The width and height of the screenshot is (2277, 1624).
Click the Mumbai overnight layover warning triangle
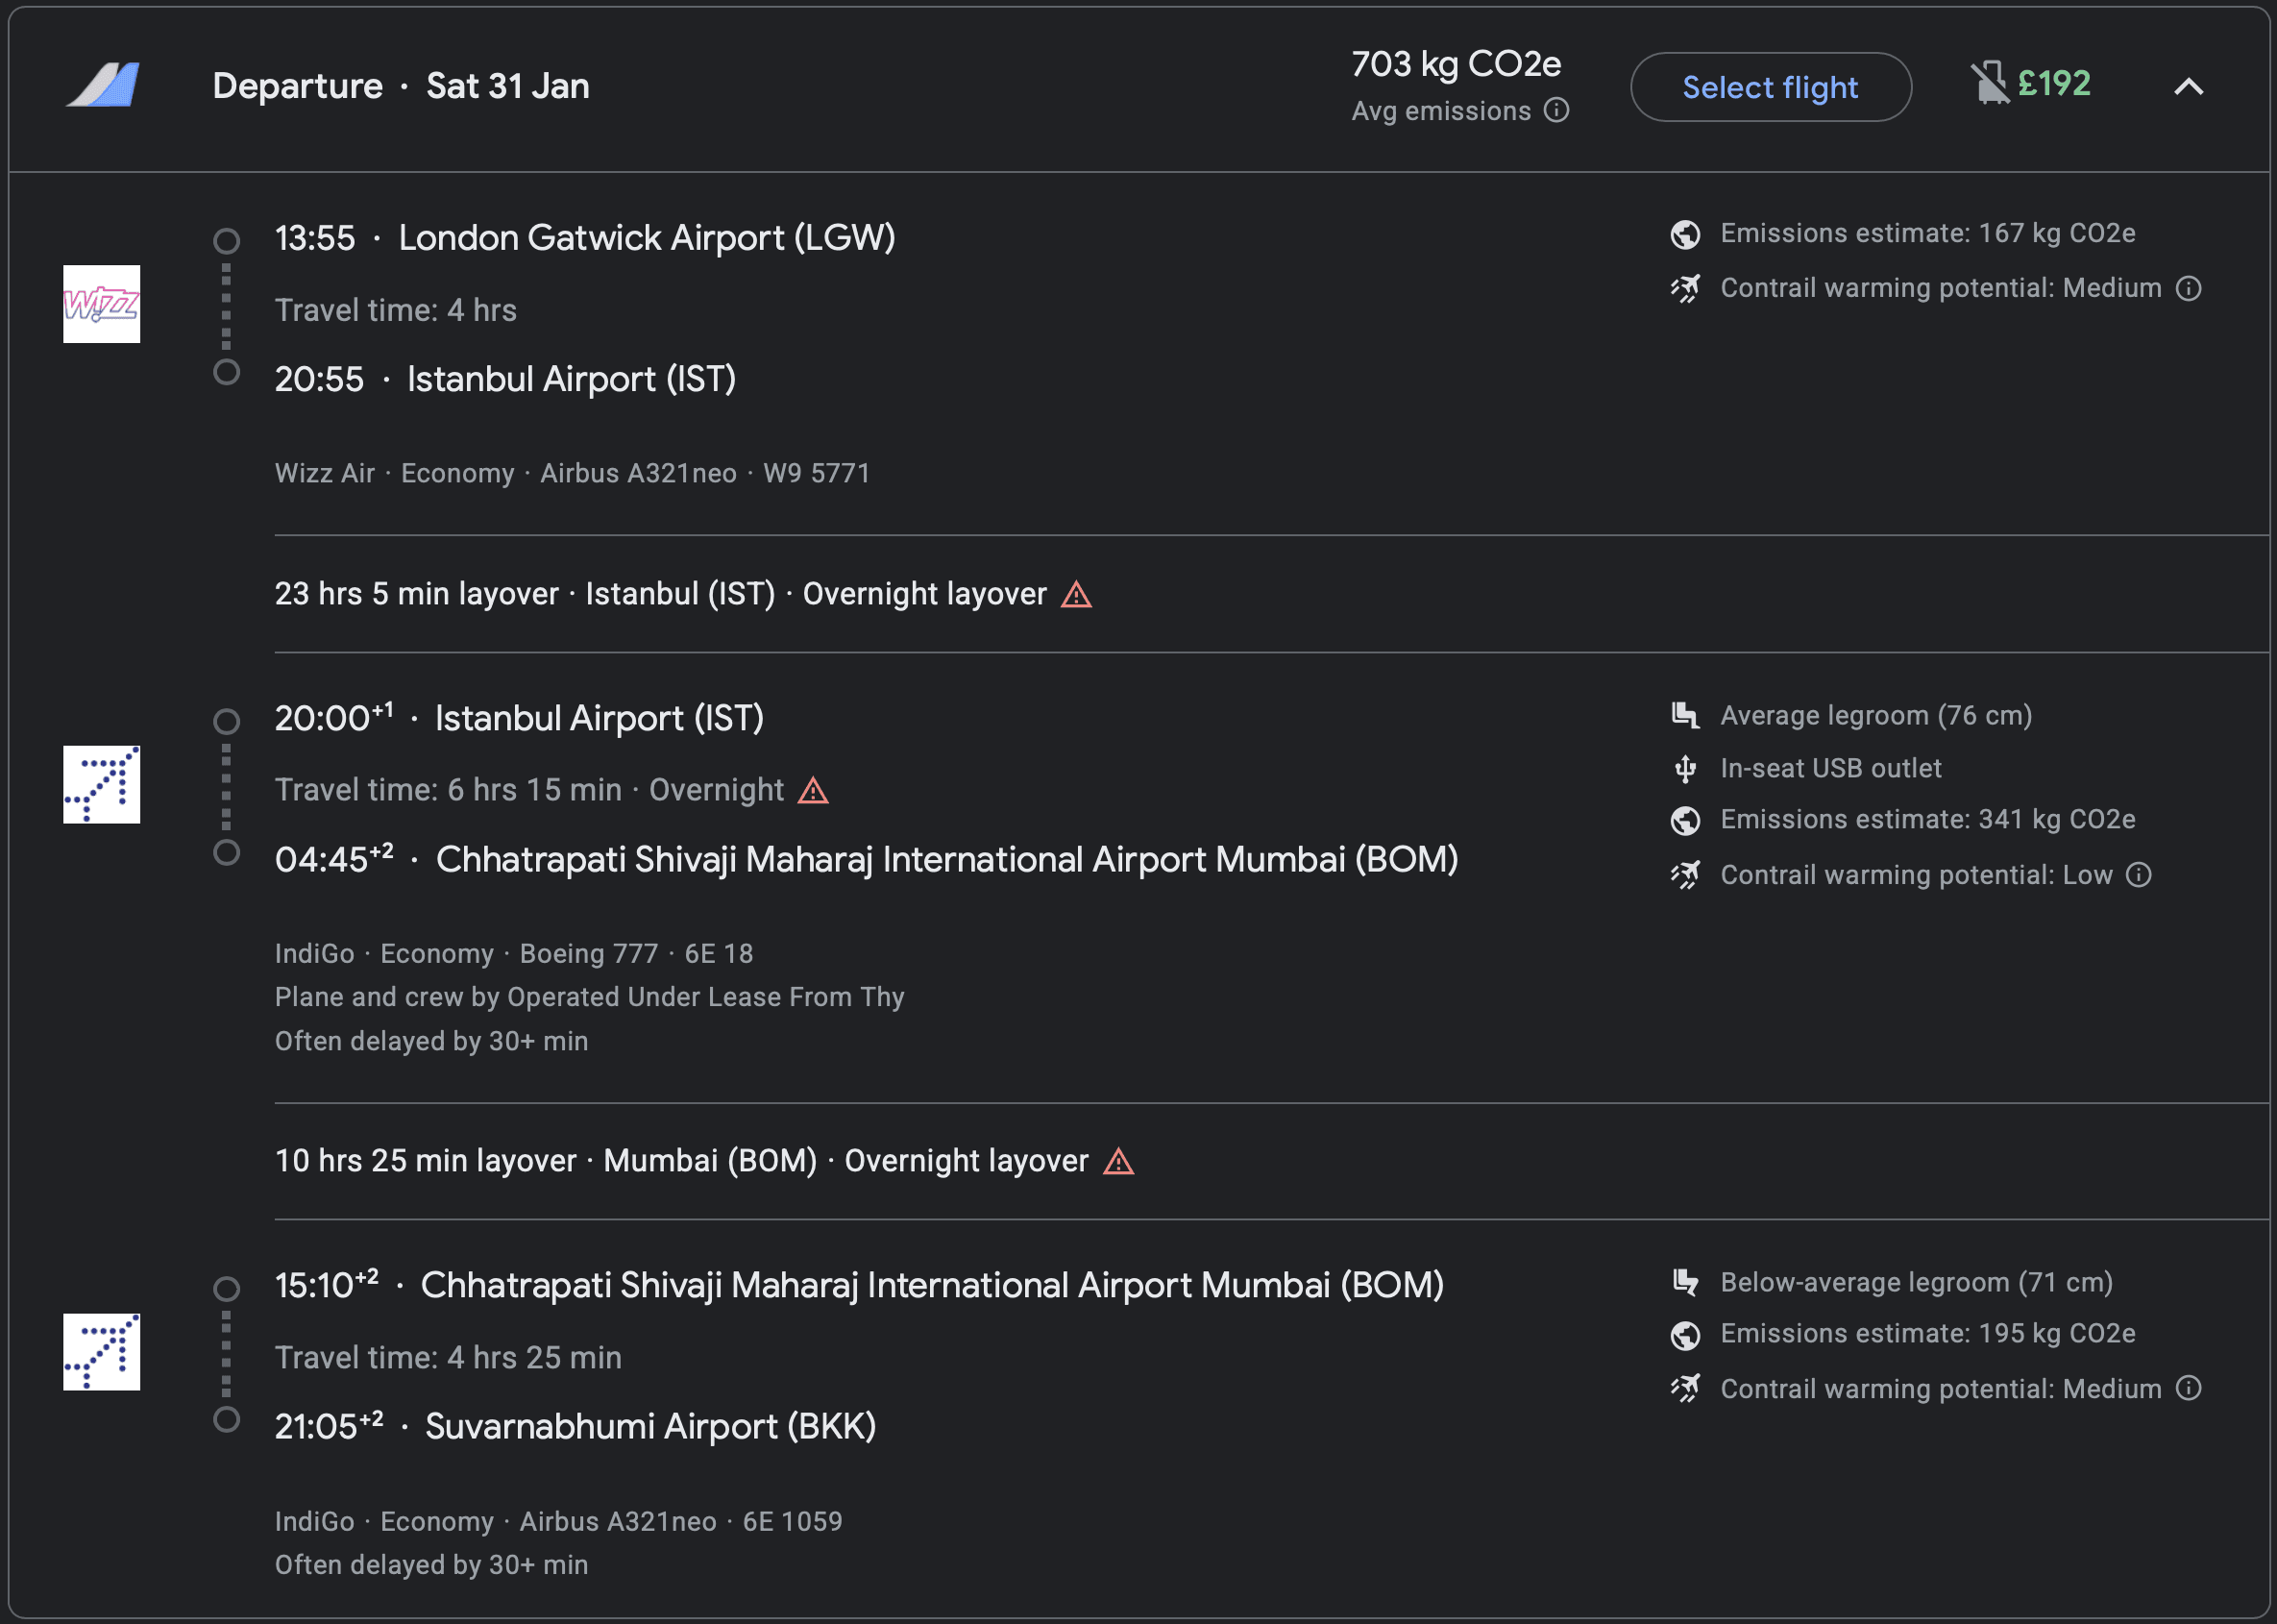coord(1118,1162)
